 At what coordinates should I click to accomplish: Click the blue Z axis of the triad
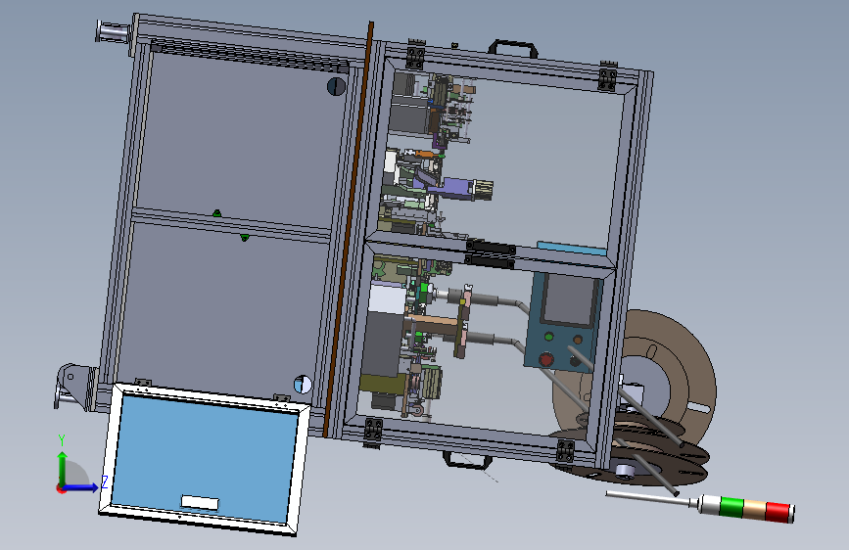coord(82,487)
